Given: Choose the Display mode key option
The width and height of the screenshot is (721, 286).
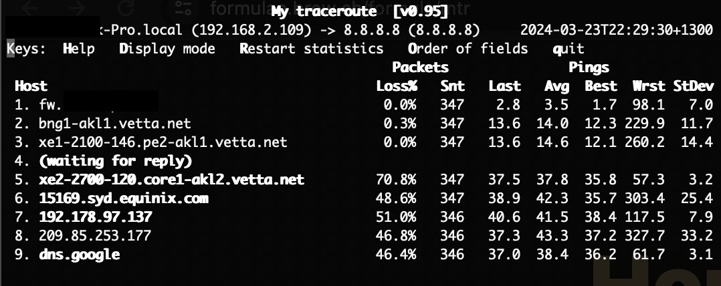Looking at the screenshot, I should (x=167, y=49).
